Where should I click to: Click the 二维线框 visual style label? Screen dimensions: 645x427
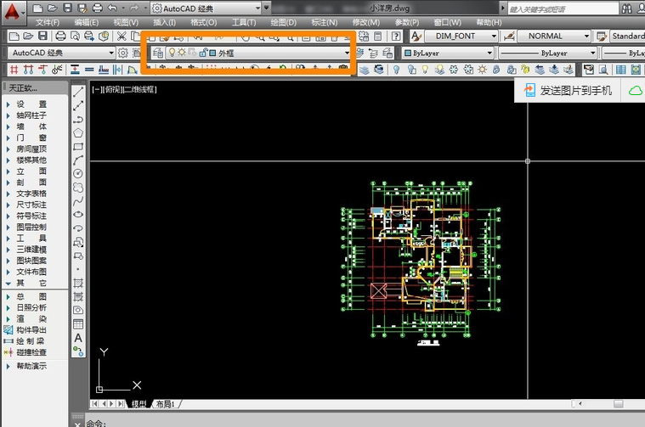point(141,89)
